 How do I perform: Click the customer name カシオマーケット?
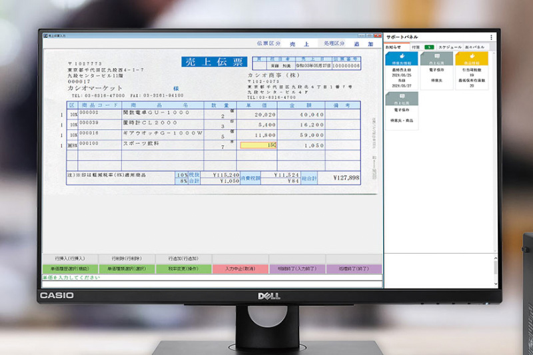(95, 88)
